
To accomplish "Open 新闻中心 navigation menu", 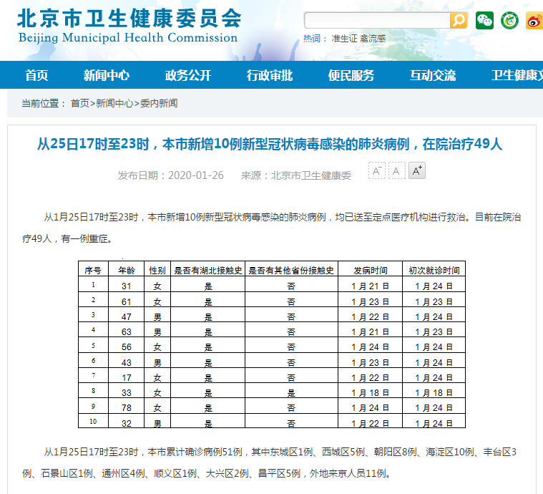I will pyautogui.click(x=107, y=75).
